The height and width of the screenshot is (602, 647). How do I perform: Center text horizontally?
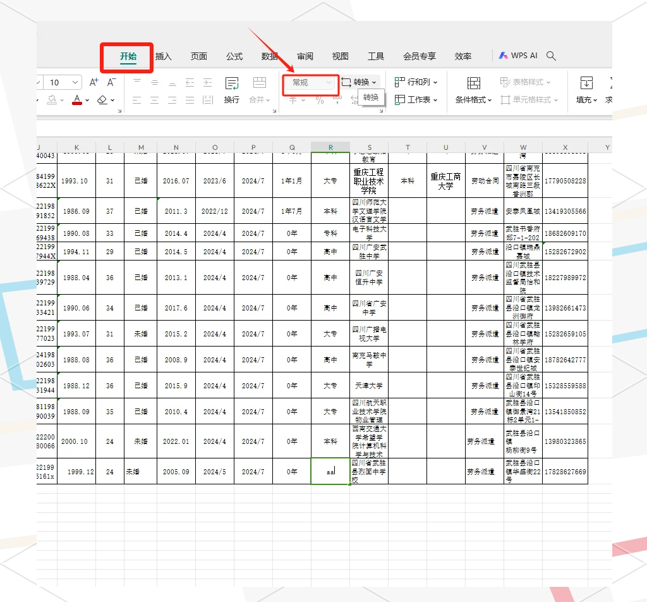(155, 99)
